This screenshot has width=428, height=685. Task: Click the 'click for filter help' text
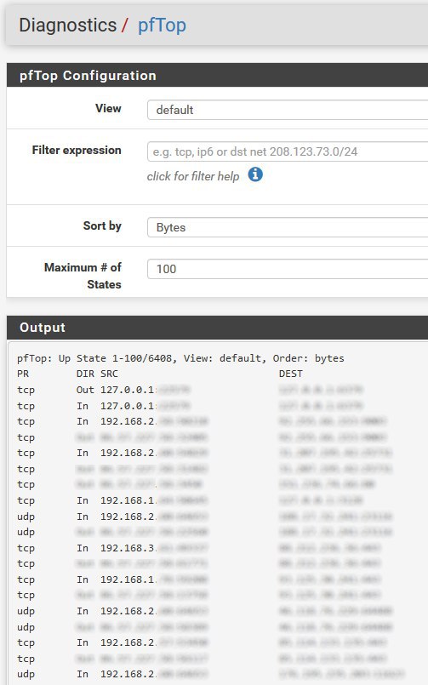[x=193, y=176]
